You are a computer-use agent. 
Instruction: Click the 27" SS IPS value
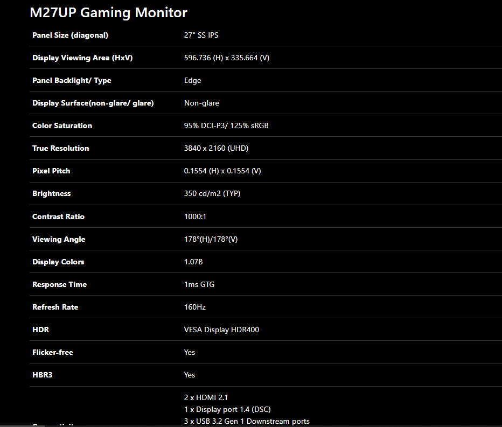[201, 35]
